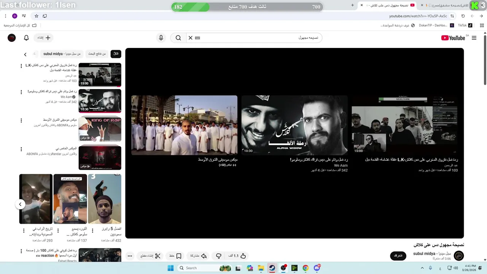Viewport: 487px width, 274px height.
Task: Open Steam from the taskbar
Action: pyautogui.click(x=272, y=268)
